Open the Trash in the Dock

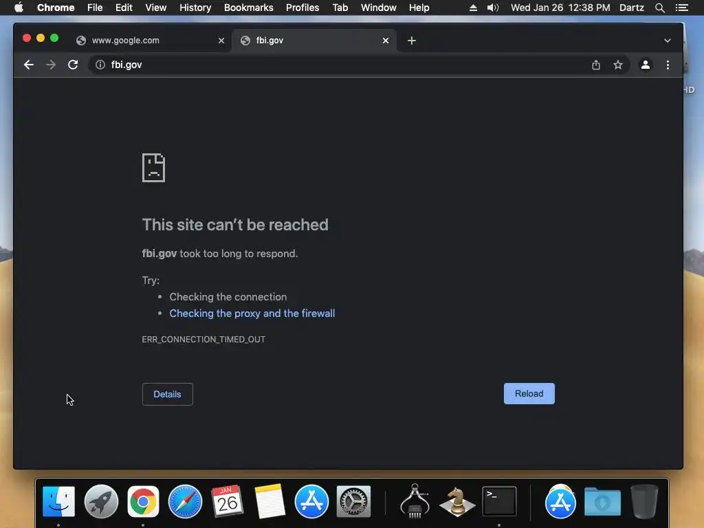point(644,501)
